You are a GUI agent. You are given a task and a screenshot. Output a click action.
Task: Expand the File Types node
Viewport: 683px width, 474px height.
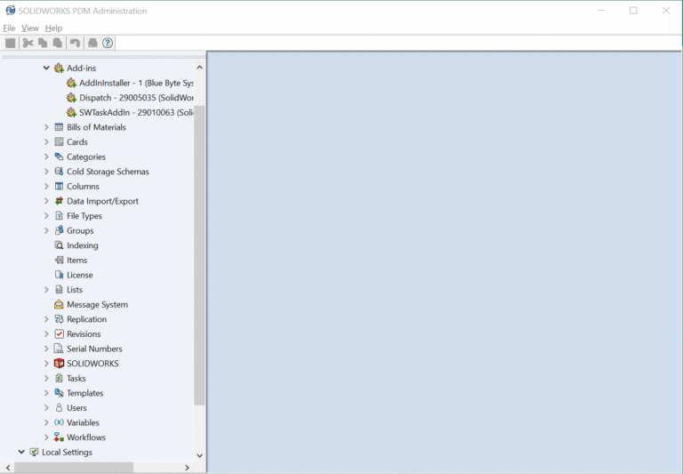[46, 216]
